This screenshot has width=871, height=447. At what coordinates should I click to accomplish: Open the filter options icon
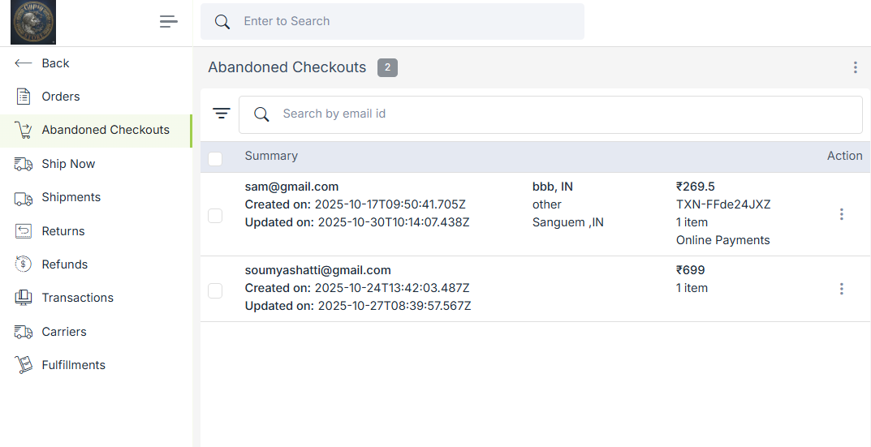click(222, 114)
